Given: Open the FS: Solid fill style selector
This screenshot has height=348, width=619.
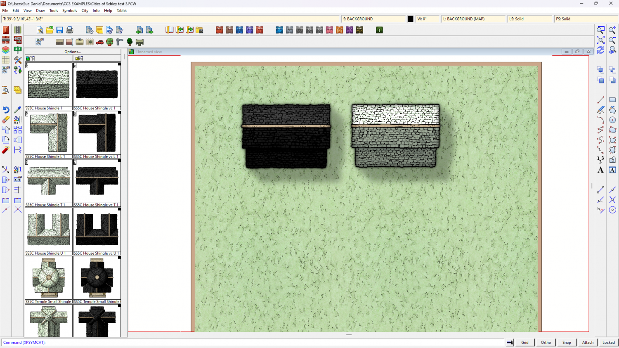Looking at the screenshot, I should (586, 19).
